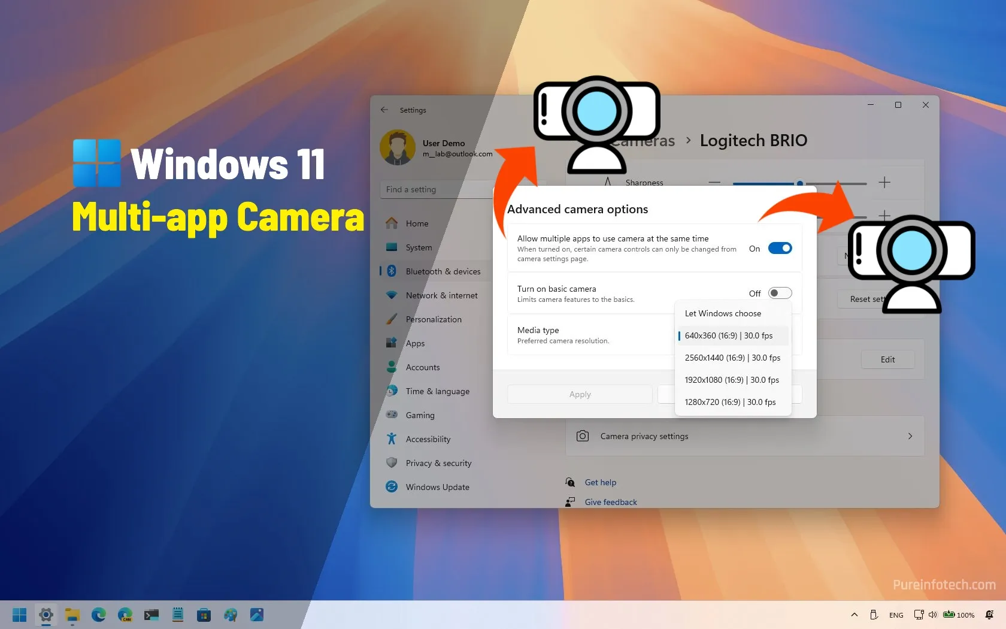The image size is (1006, 629).
Task: Click the camera icon beside privacy settings
Action: click(x=583, y=436)
